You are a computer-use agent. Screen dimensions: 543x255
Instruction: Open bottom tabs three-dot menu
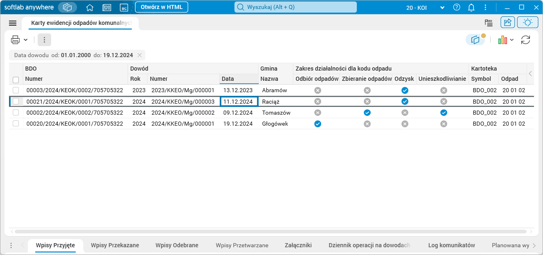click(11, 245)
